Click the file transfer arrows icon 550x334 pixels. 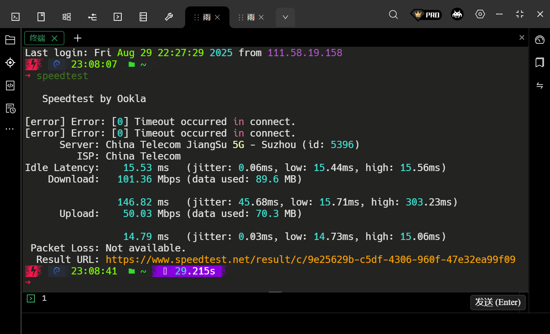[539, 86]
